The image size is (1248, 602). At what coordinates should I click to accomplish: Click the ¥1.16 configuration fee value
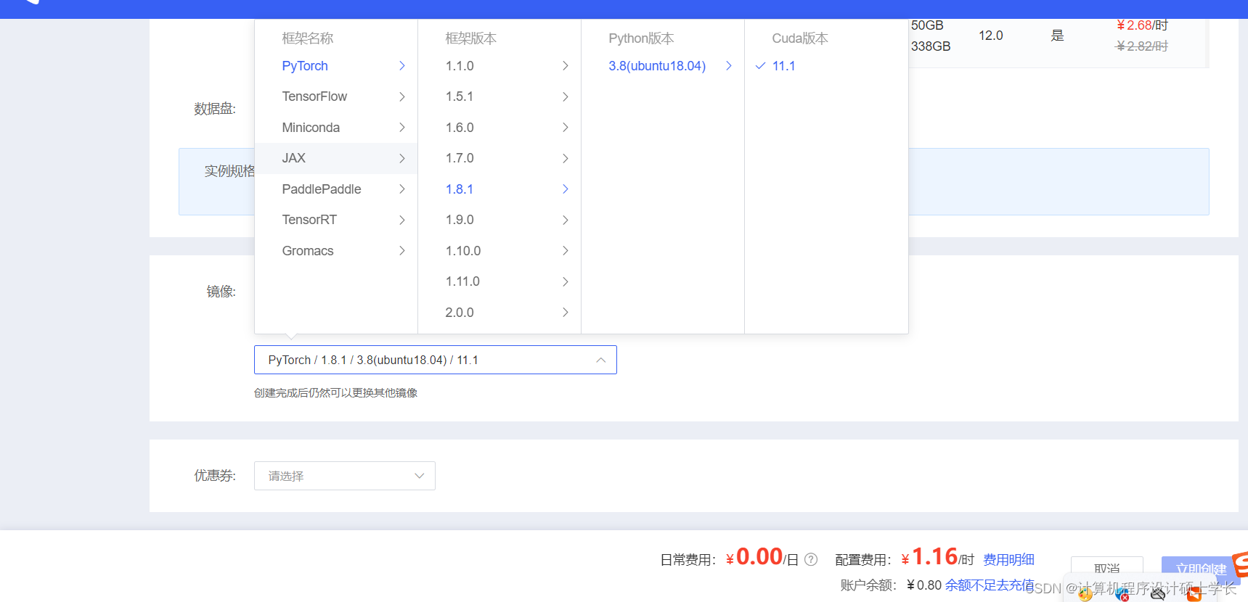(929, 557)
